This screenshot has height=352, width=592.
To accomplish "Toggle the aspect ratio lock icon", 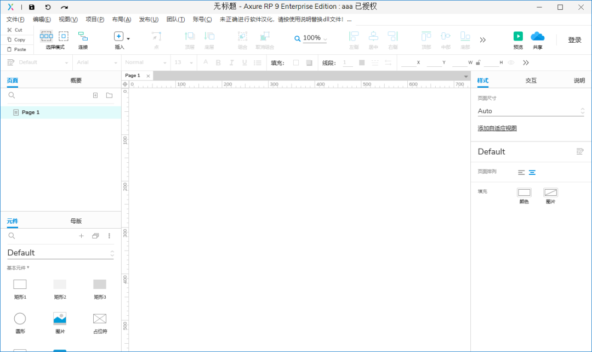I will (479, 63).
